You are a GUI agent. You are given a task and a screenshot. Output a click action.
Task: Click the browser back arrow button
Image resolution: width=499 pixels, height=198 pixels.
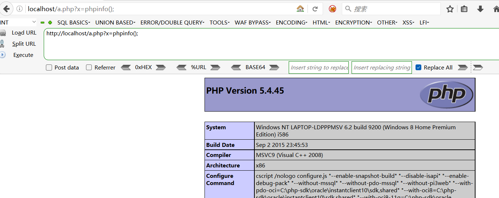click(6, 9)
